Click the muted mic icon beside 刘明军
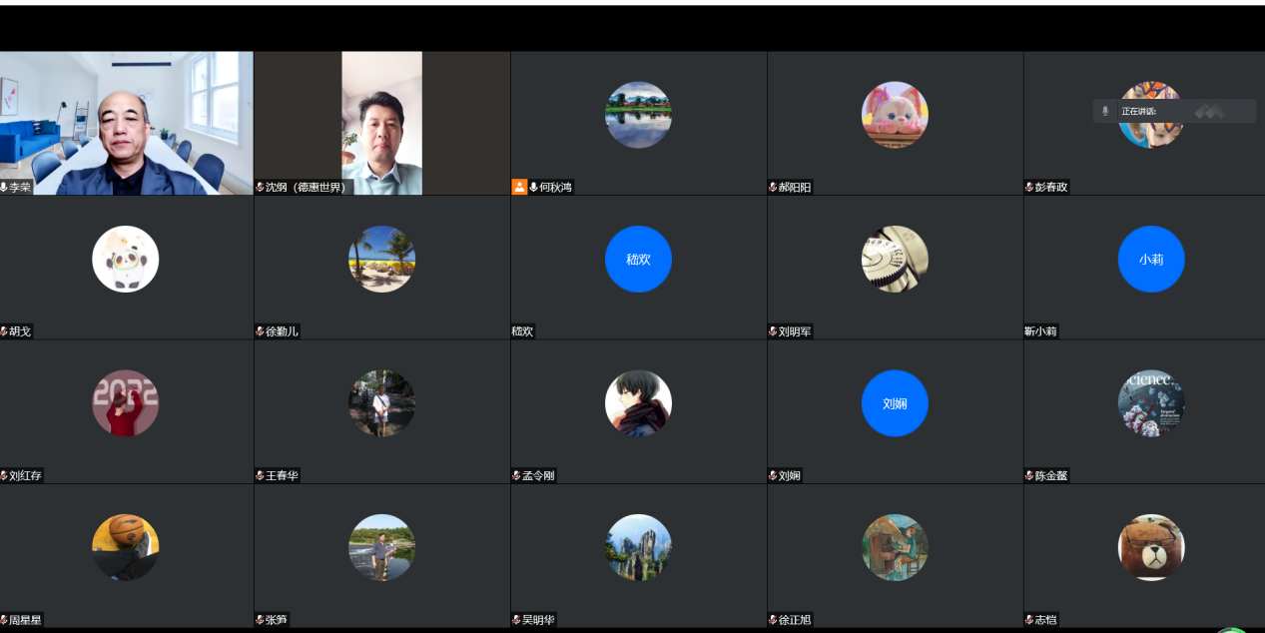The height and width of the screenshot is (633, 1265). point(773,331)
